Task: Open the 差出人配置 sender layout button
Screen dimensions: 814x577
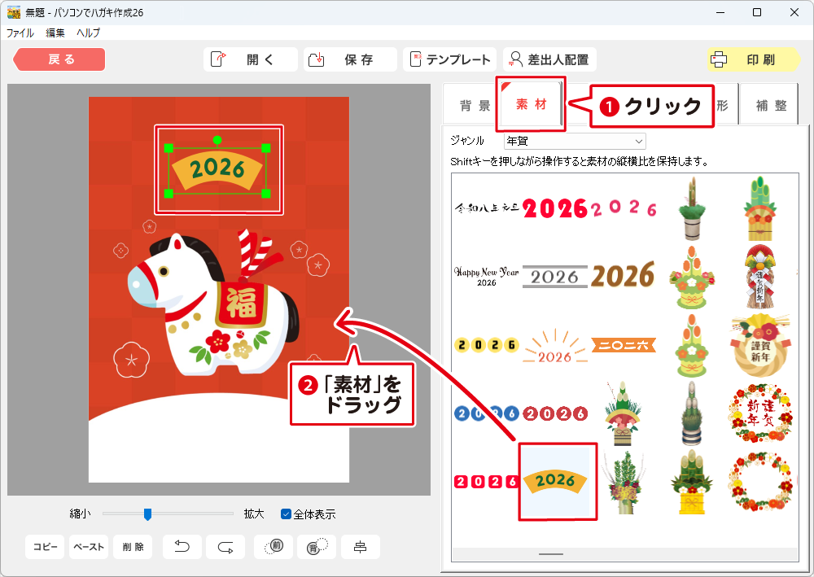Action: click(549, 59)
